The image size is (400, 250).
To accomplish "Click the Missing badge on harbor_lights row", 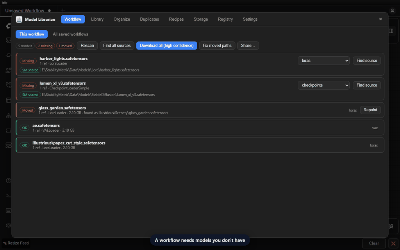I will (x=28, y=61).
